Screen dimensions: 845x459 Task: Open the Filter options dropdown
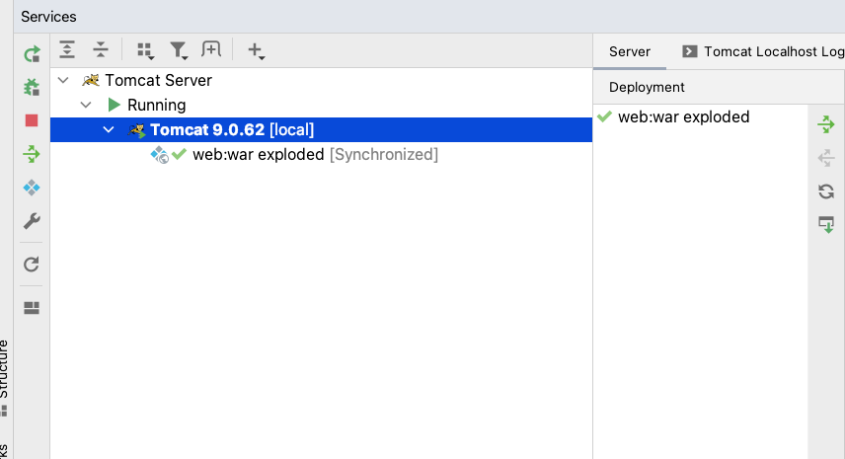[179, 50]
